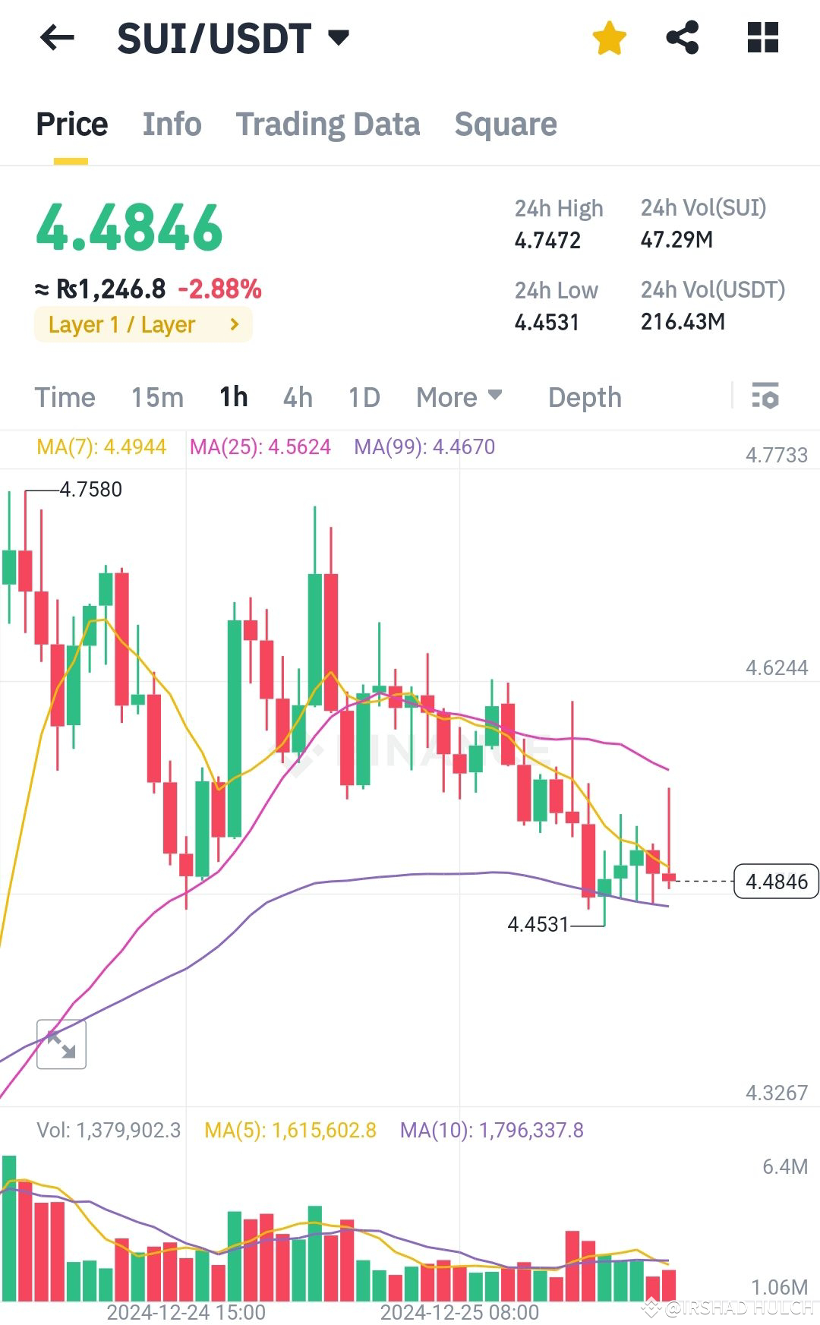Tap the 4.4846 current price label
This screenshot has height=1325, width=820.
click(776, 882)
